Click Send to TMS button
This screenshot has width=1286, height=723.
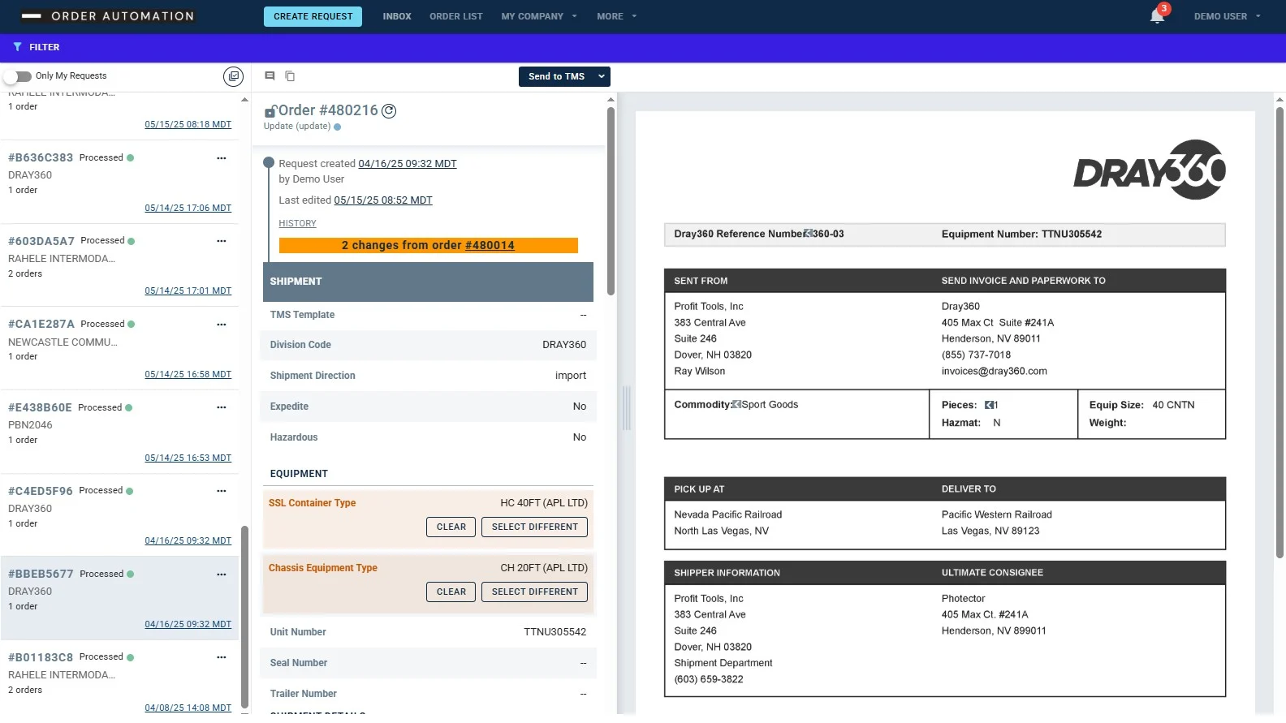point(556,76)
